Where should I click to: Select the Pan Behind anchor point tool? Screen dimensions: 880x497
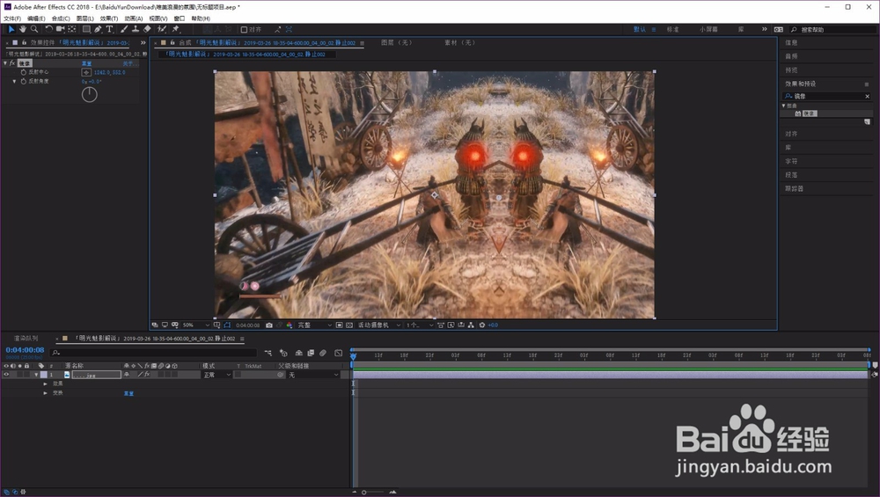coord(72,29)
